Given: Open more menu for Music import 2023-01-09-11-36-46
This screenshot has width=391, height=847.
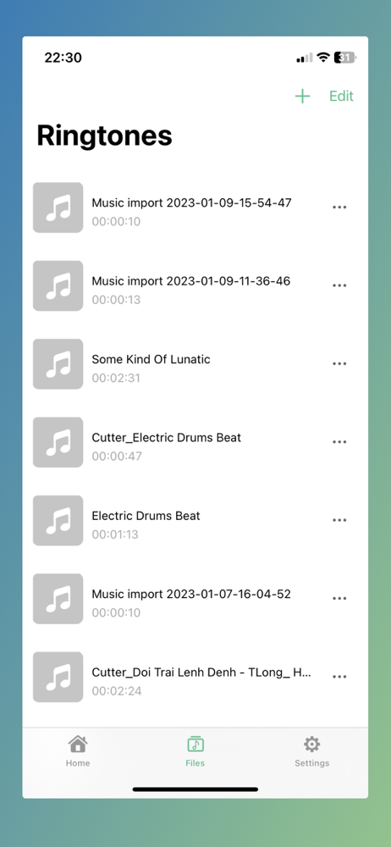Looking at the screenshot, I should pos(339,285).
